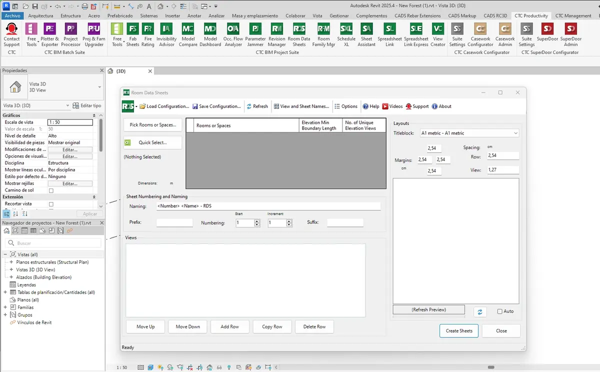Launch Model Compare tool

point(188,35)
